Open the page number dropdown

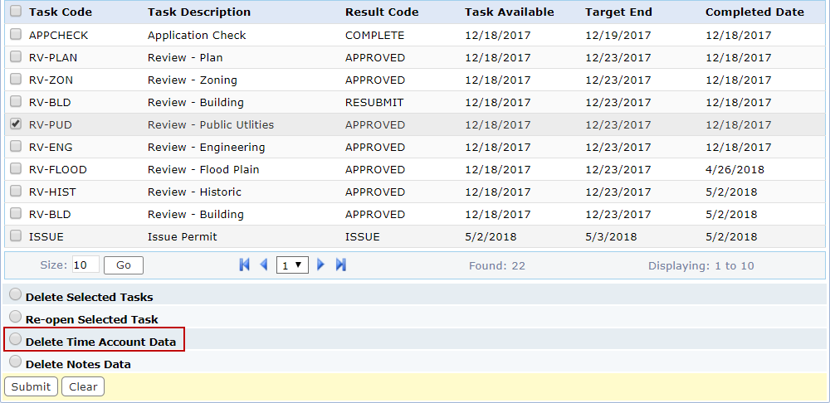(292, 265)
